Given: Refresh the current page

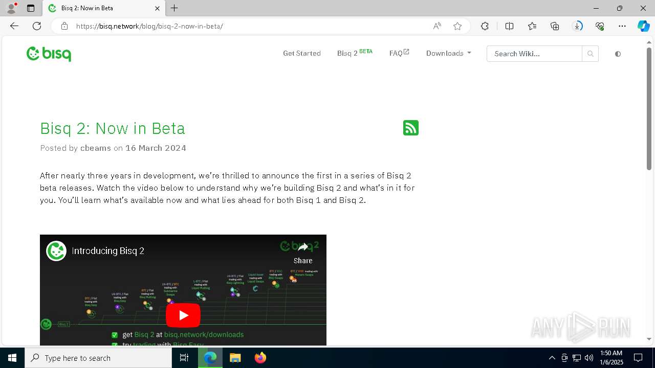Looking at the screenshot, I should [x=37, y=26].
